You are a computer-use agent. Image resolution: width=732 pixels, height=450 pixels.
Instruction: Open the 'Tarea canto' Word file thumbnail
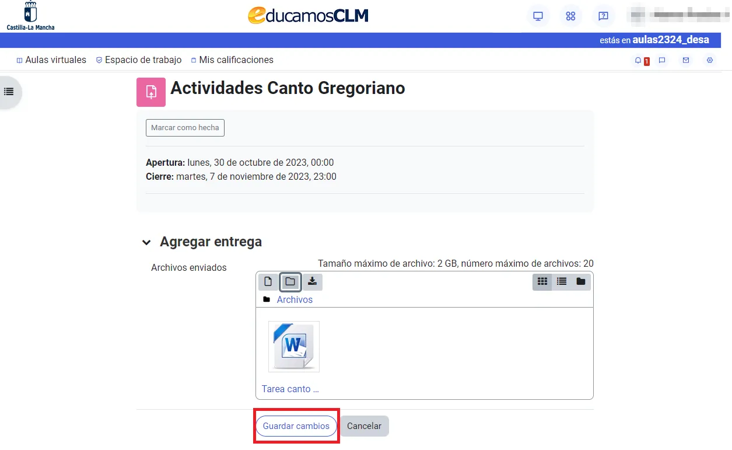click(x=293, y=346)
